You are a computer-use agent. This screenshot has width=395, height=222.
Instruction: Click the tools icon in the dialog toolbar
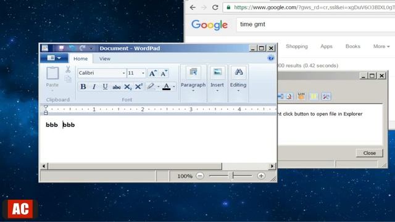(x=326, y=96)
